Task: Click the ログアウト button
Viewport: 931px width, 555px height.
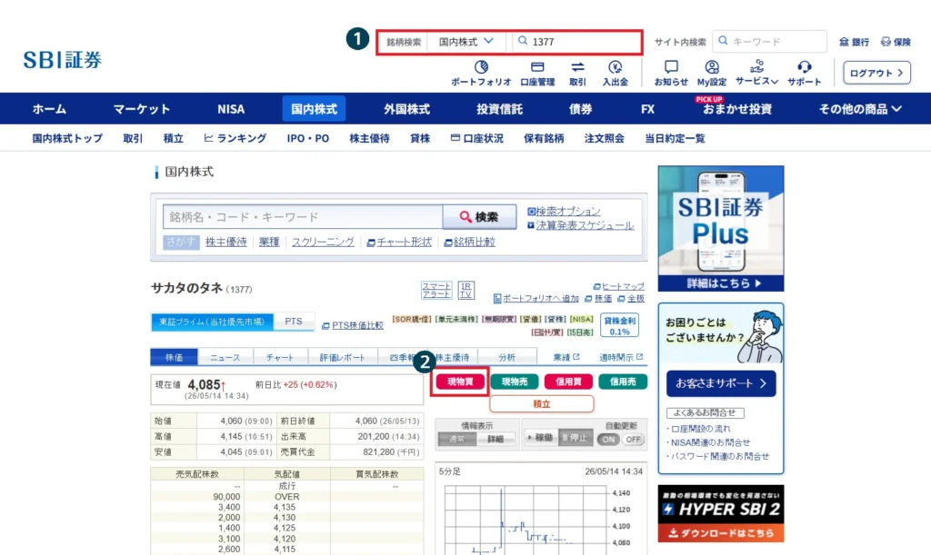Action: tap(876, 73)
